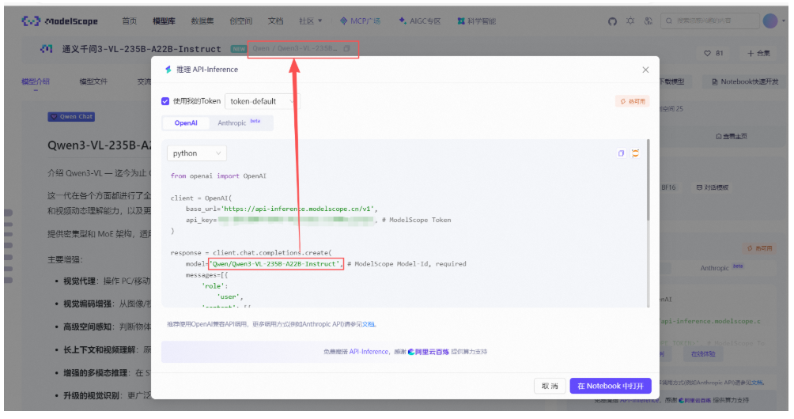Click the Qwen Chat badge
The width and height of the screenshot is (794, 419).
(71, 116)
